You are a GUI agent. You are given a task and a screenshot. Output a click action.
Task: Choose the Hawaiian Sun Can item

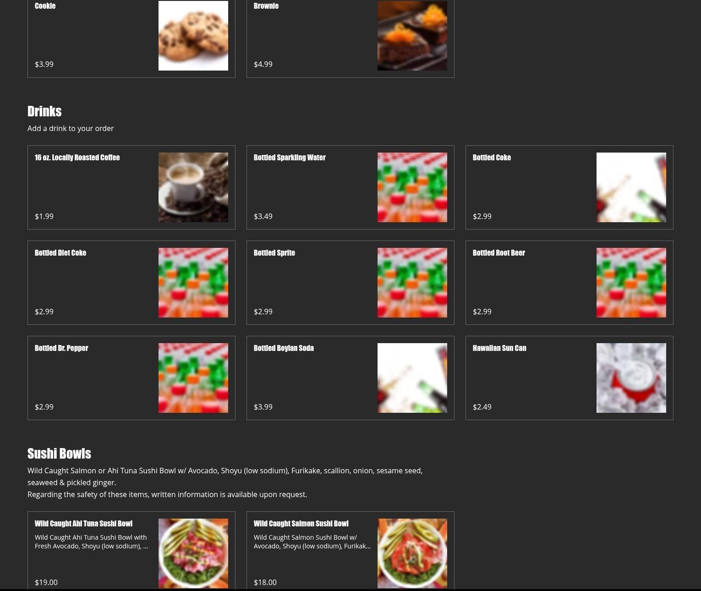570,378
